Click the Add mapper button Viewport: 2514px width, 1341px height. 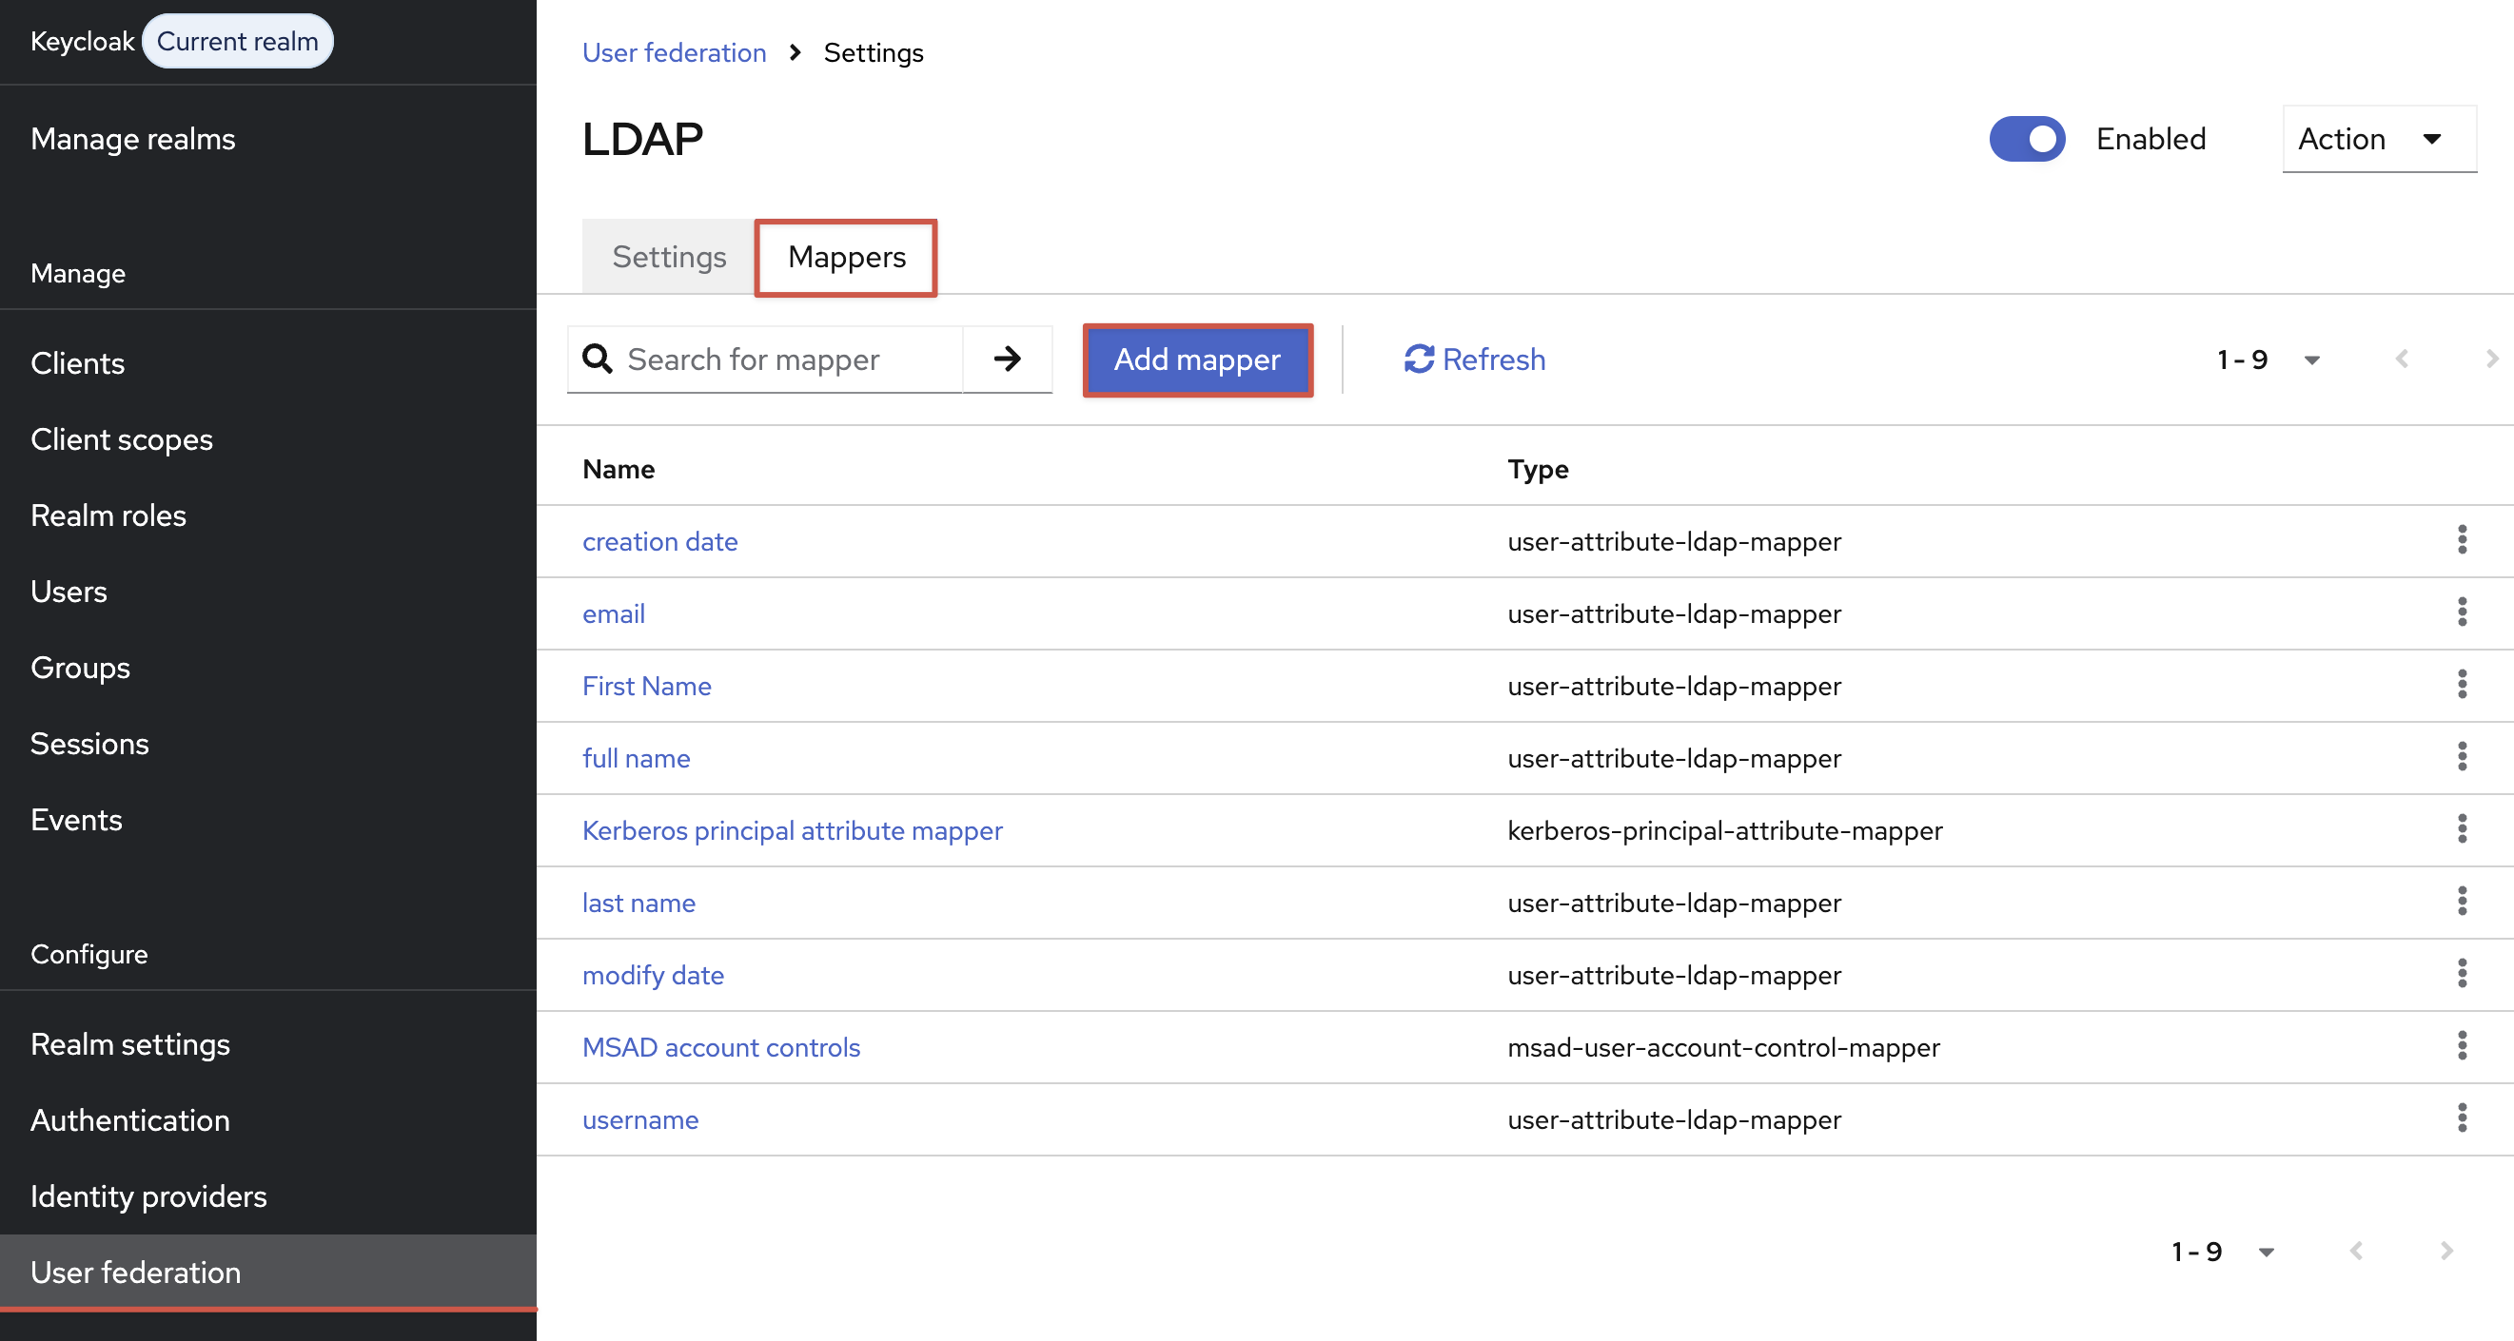[x=1196, y=360]
